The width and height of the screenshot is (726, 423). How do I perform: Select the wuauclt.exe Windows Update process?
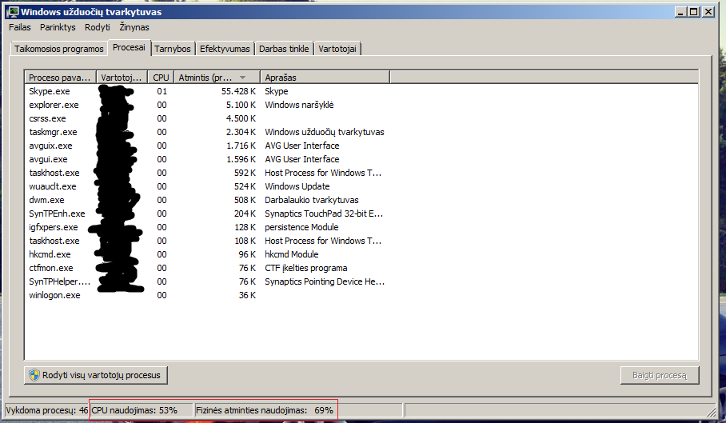tap(361, 186)
